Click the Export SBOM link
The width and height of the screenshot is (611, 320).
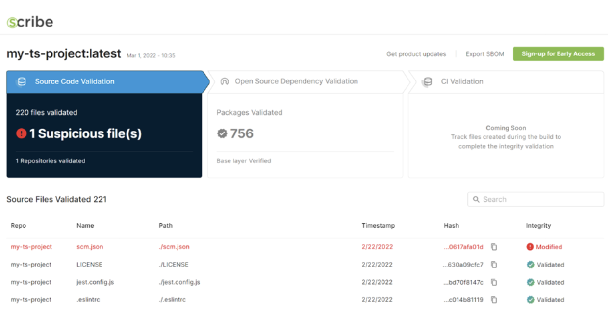(x=485, y=54)
